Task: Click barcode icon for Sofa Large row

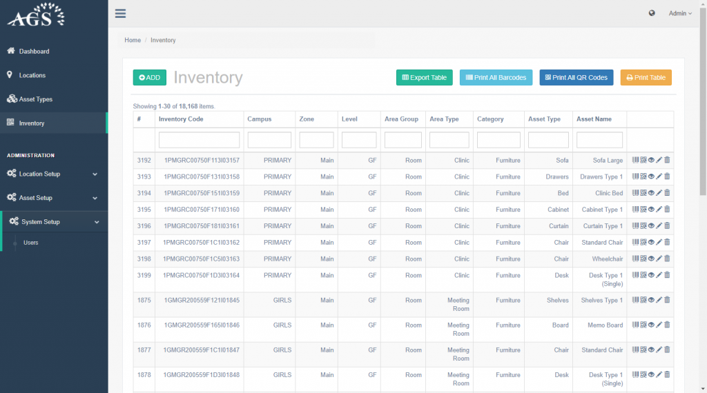Action: tap(635, 160)
